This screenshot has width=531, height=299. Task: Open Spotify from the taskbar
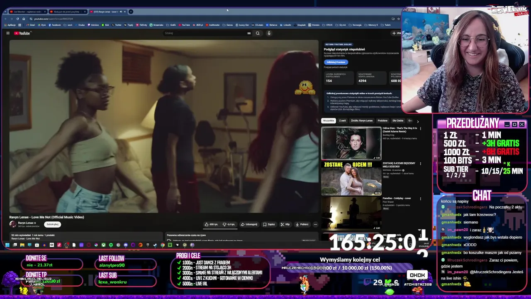point(111,245)
